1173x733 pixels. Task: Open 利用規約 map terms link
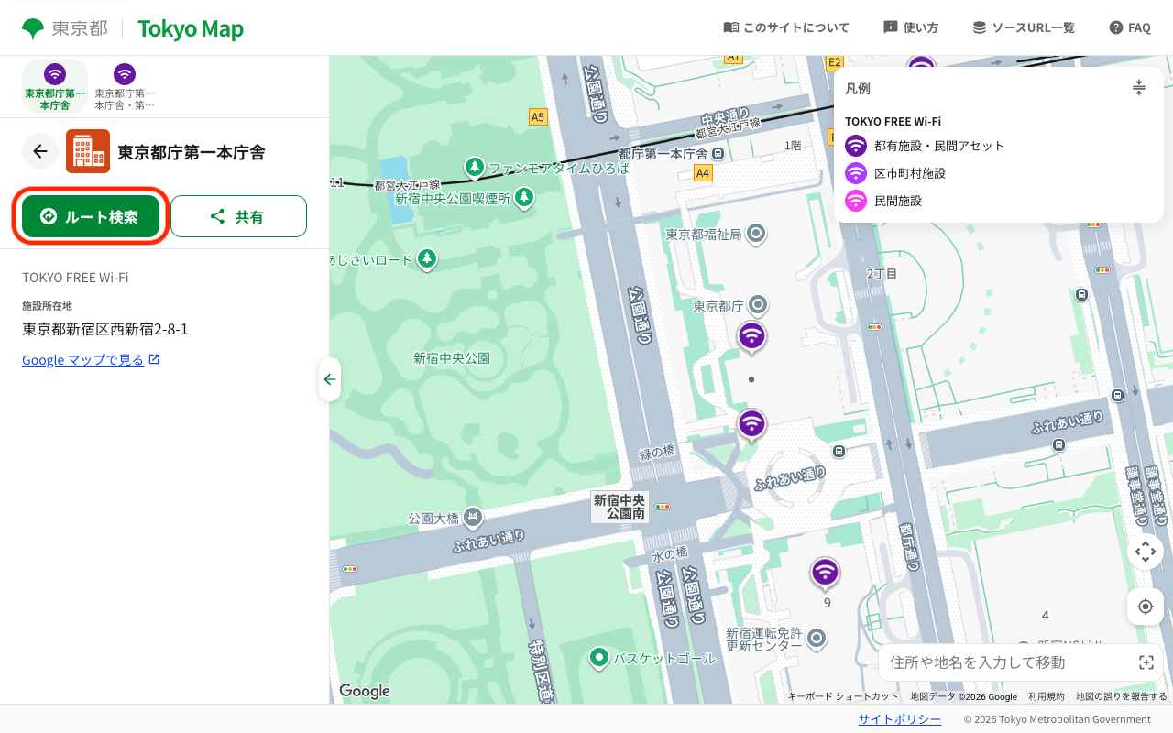1046,696
